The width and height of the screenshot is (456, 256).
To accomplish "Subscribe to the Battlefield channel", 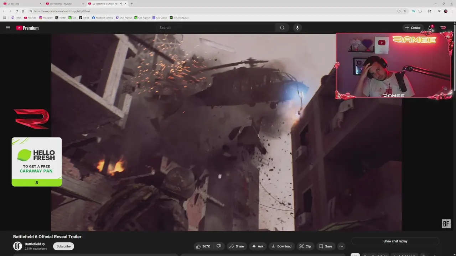I will (x=63, y=246).
